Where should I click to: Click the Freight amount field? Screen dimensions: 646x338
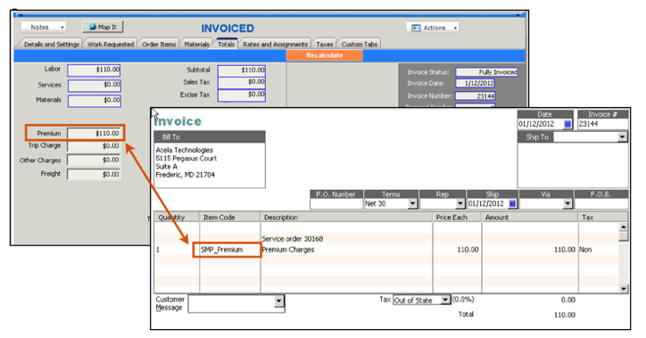[95, 174]
